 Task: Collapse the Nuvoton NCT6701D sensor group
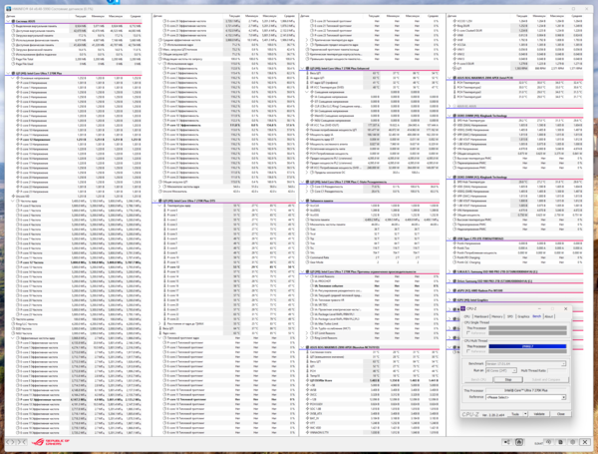click(x=303, y=347)
